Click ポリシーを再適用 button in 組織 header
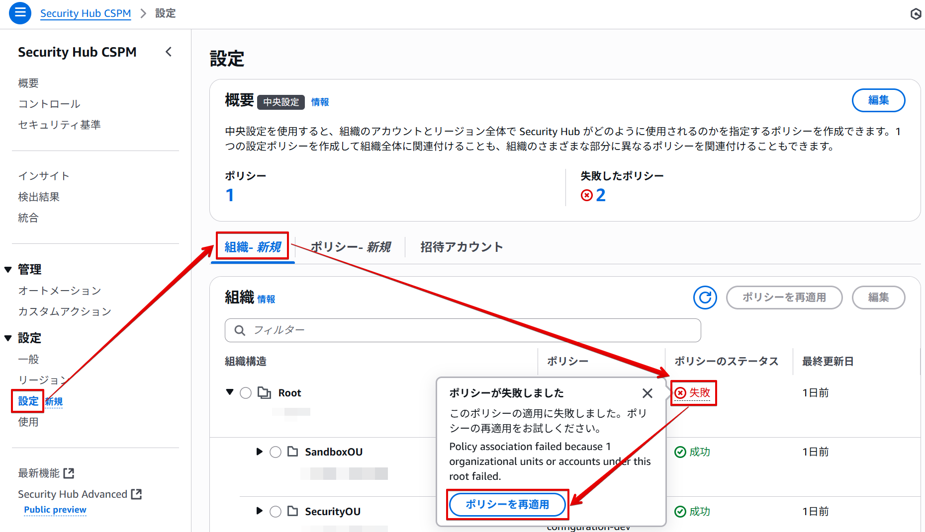The image size is (925, 532). pyautogui.click(x=784, y=298)
